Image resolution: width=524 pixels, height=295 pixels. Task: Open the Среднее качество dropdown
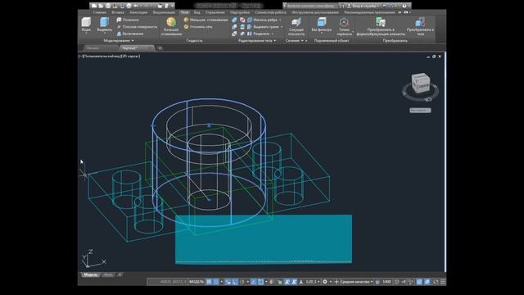point(356,282)
